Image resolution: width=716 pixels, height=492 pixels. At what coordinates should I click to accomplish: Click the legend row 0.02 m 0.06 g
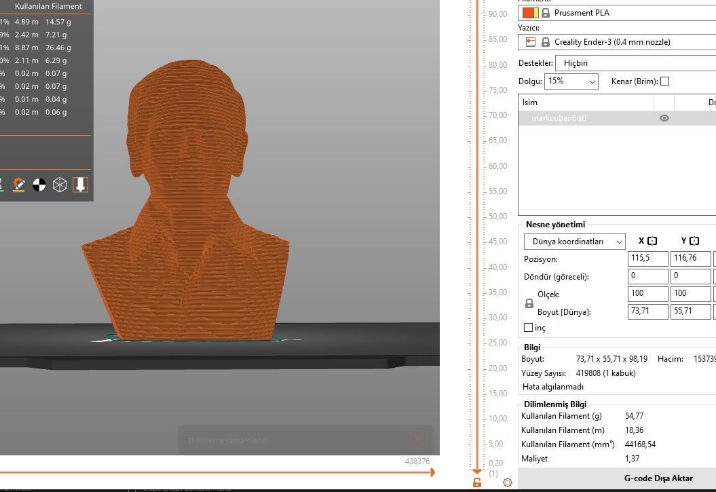pyautogui.click(x=41, y=112)
